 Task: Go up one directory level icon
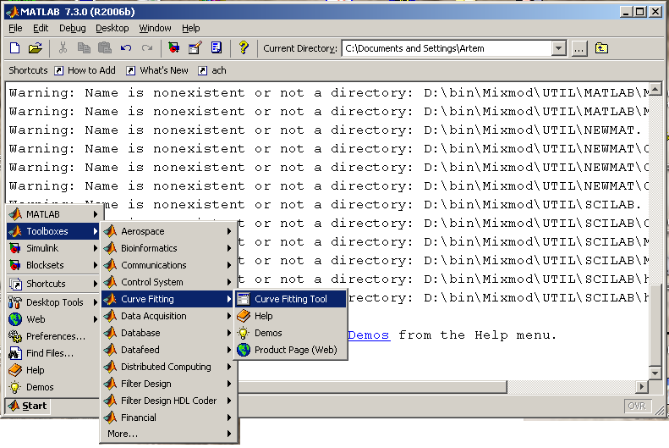(601, 48)
